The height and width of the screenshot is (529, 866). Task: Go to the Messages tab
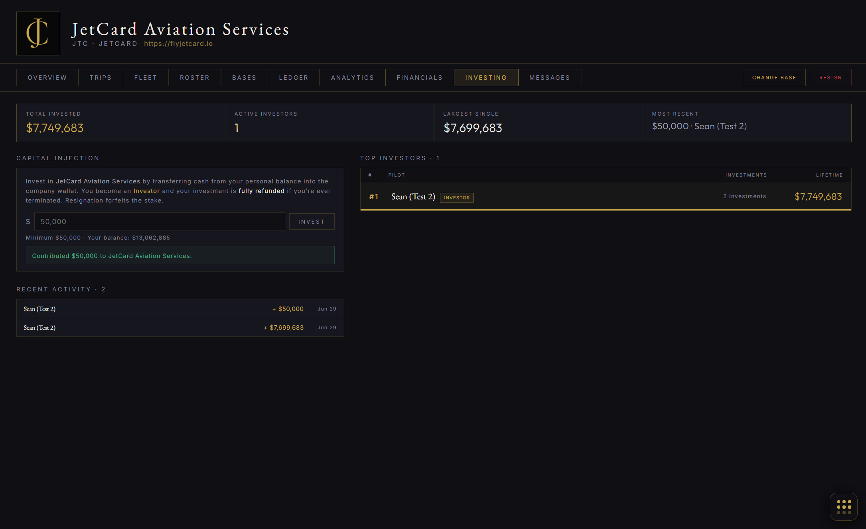(x=550, y=78)
